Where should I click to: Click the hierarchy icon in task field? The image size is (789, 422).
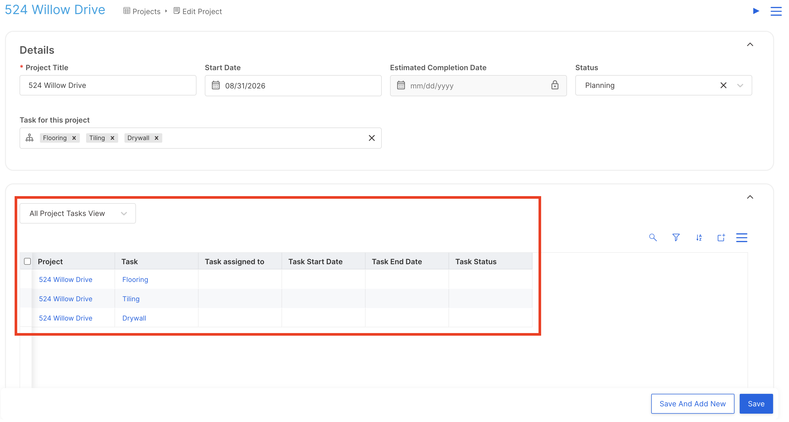tap(29, 137)
